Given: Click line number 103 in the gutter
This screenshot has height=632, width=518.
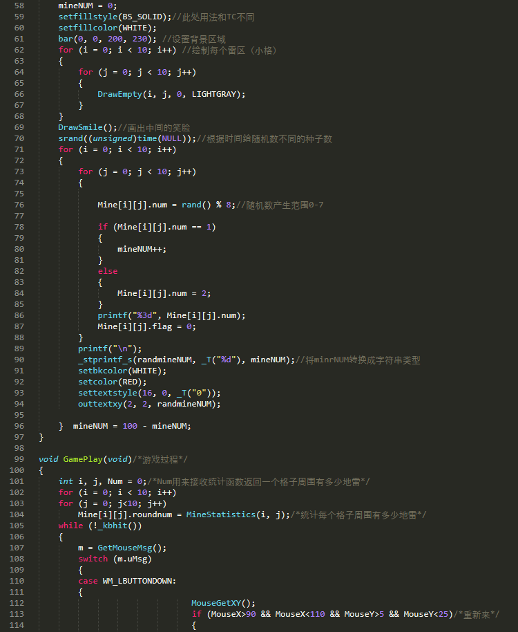Looking at the screenshot, I should 17,503.
